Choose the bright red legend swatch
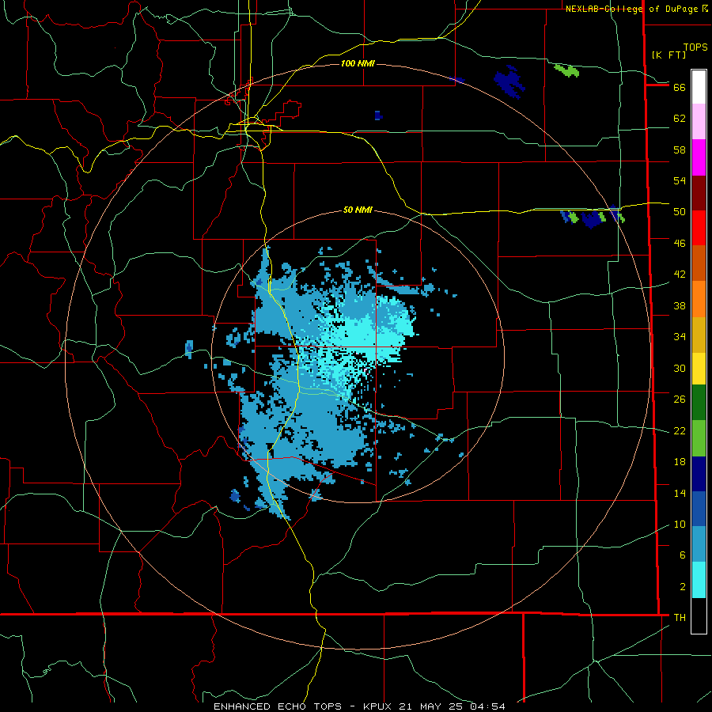Image resolution: width=712 pixels, height=712 pixels. point(699,228)
